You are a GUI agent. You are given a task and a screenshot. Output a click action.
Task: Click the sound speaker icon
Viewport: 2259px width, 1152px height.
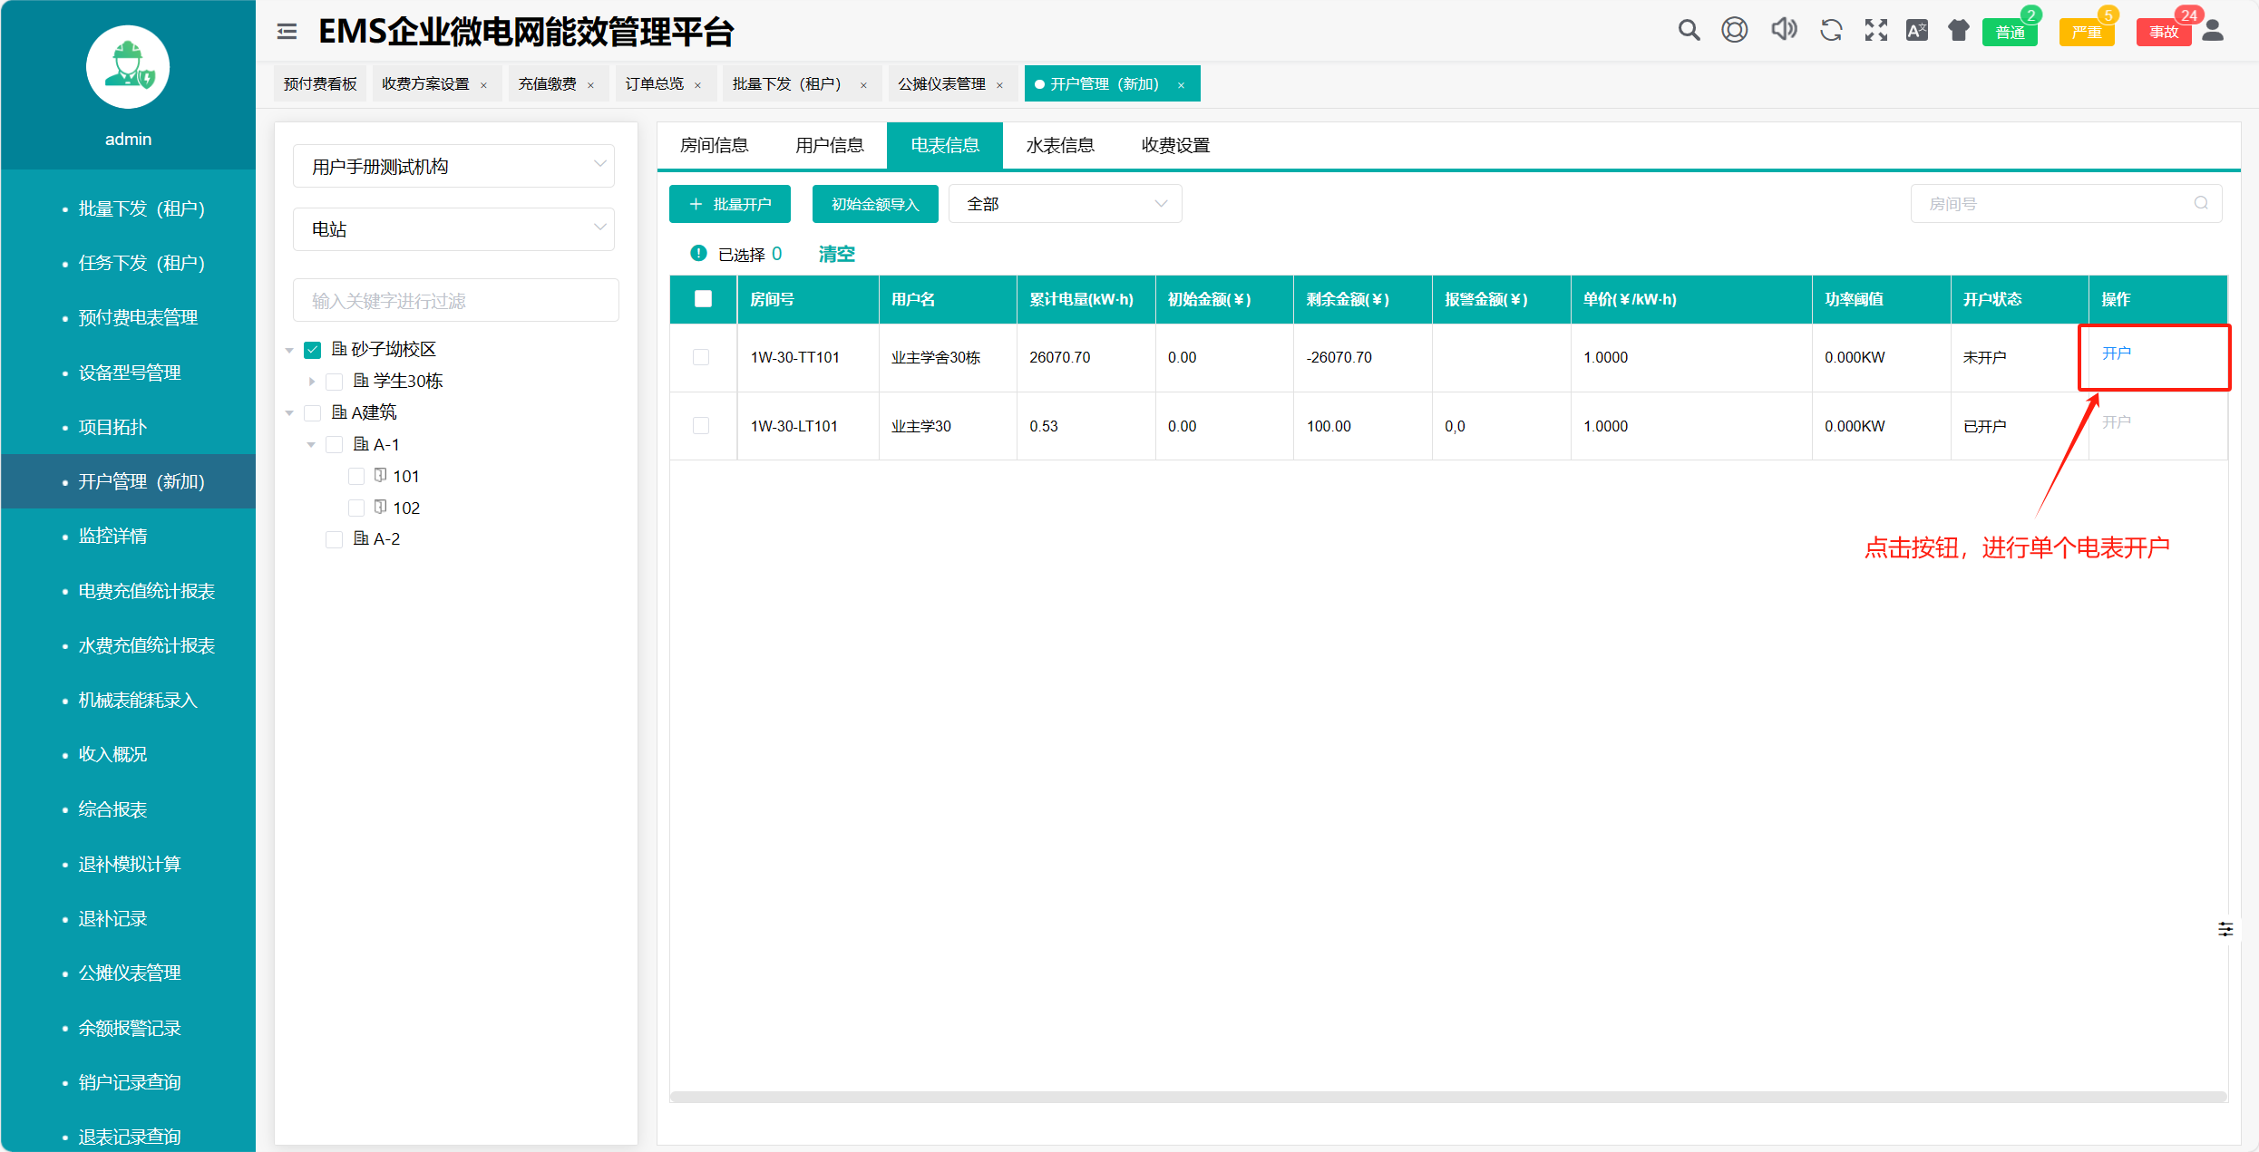click(1783, 30)
